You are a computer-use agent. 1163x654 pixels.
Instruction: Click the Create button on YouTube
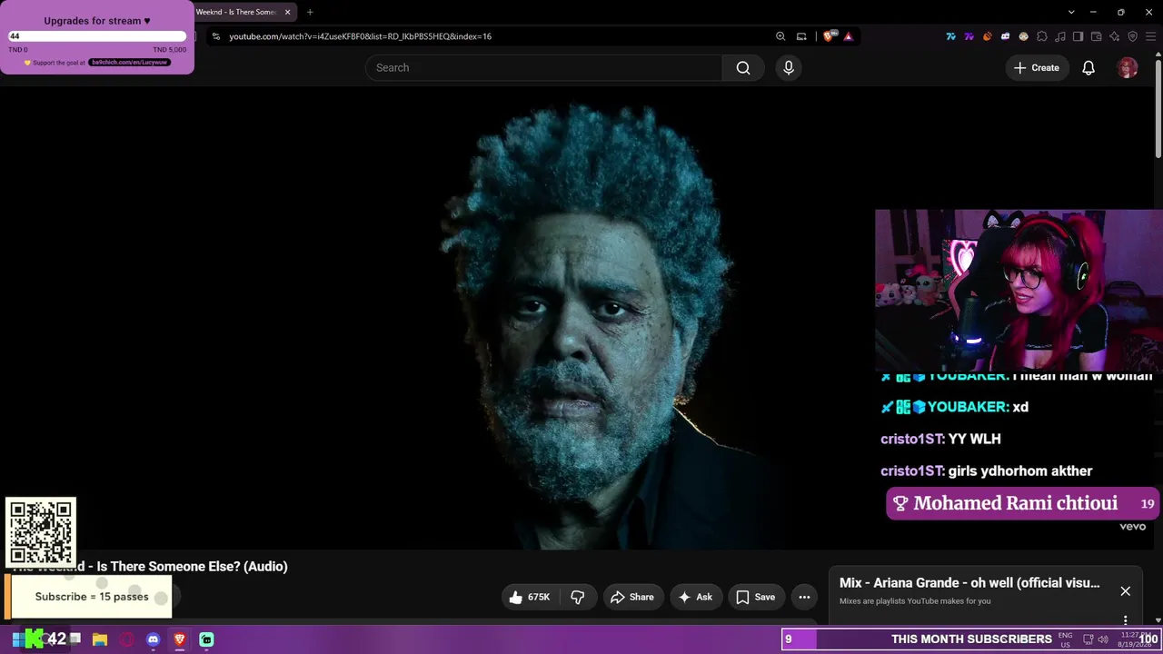point(1037,68)
